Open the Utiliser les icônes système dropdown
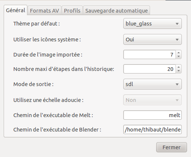 pos(153,40)
